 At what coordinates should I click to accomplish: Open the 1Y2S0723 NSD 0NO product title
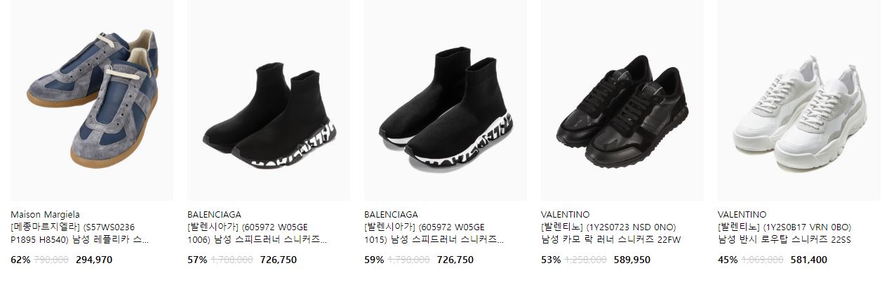pos(611,233)
